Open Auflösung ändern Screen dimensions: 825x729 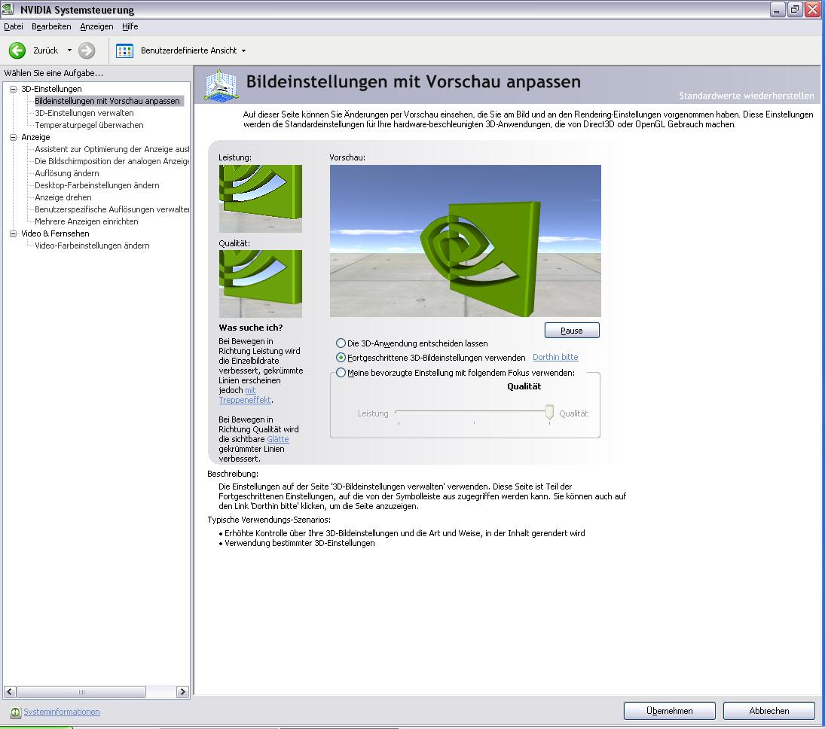[67, 173]
